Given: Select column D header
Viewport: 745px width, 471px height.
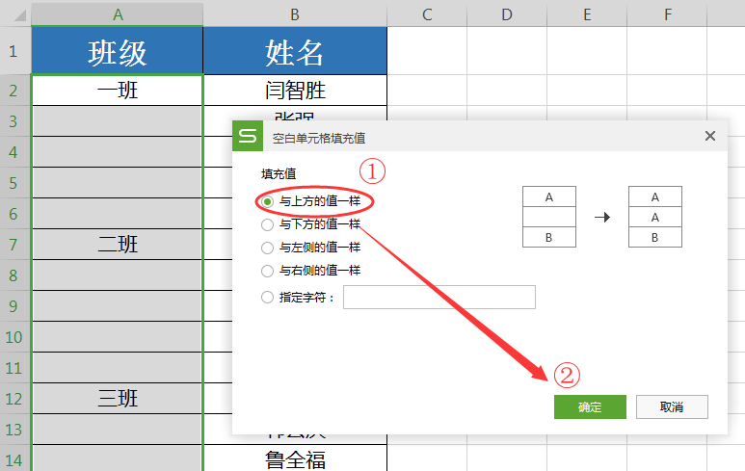Looking at the screenshot, I should (507, 14).
